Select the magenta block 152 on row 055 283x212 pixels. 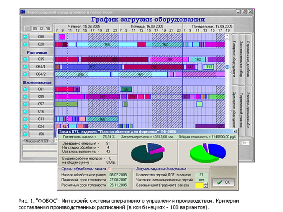[102, 97]
